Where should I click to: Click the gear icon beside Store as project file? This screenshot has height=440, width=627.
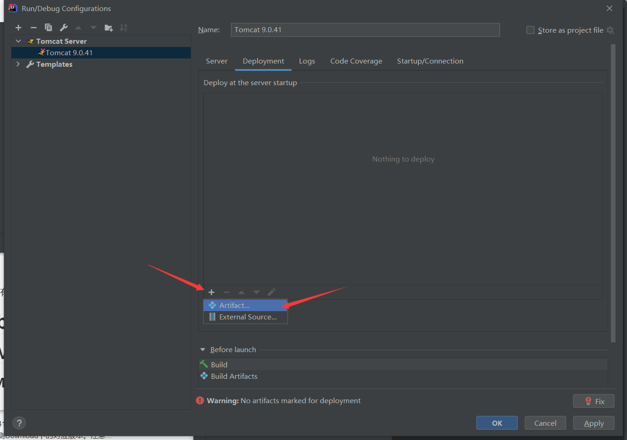click(x=610, y=30)
